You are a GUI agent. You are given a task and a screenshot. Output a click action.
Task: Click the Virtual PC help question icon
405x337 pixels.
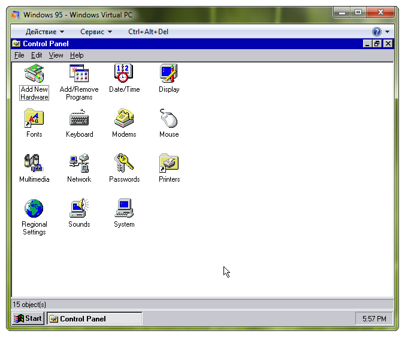pos(377,32)
